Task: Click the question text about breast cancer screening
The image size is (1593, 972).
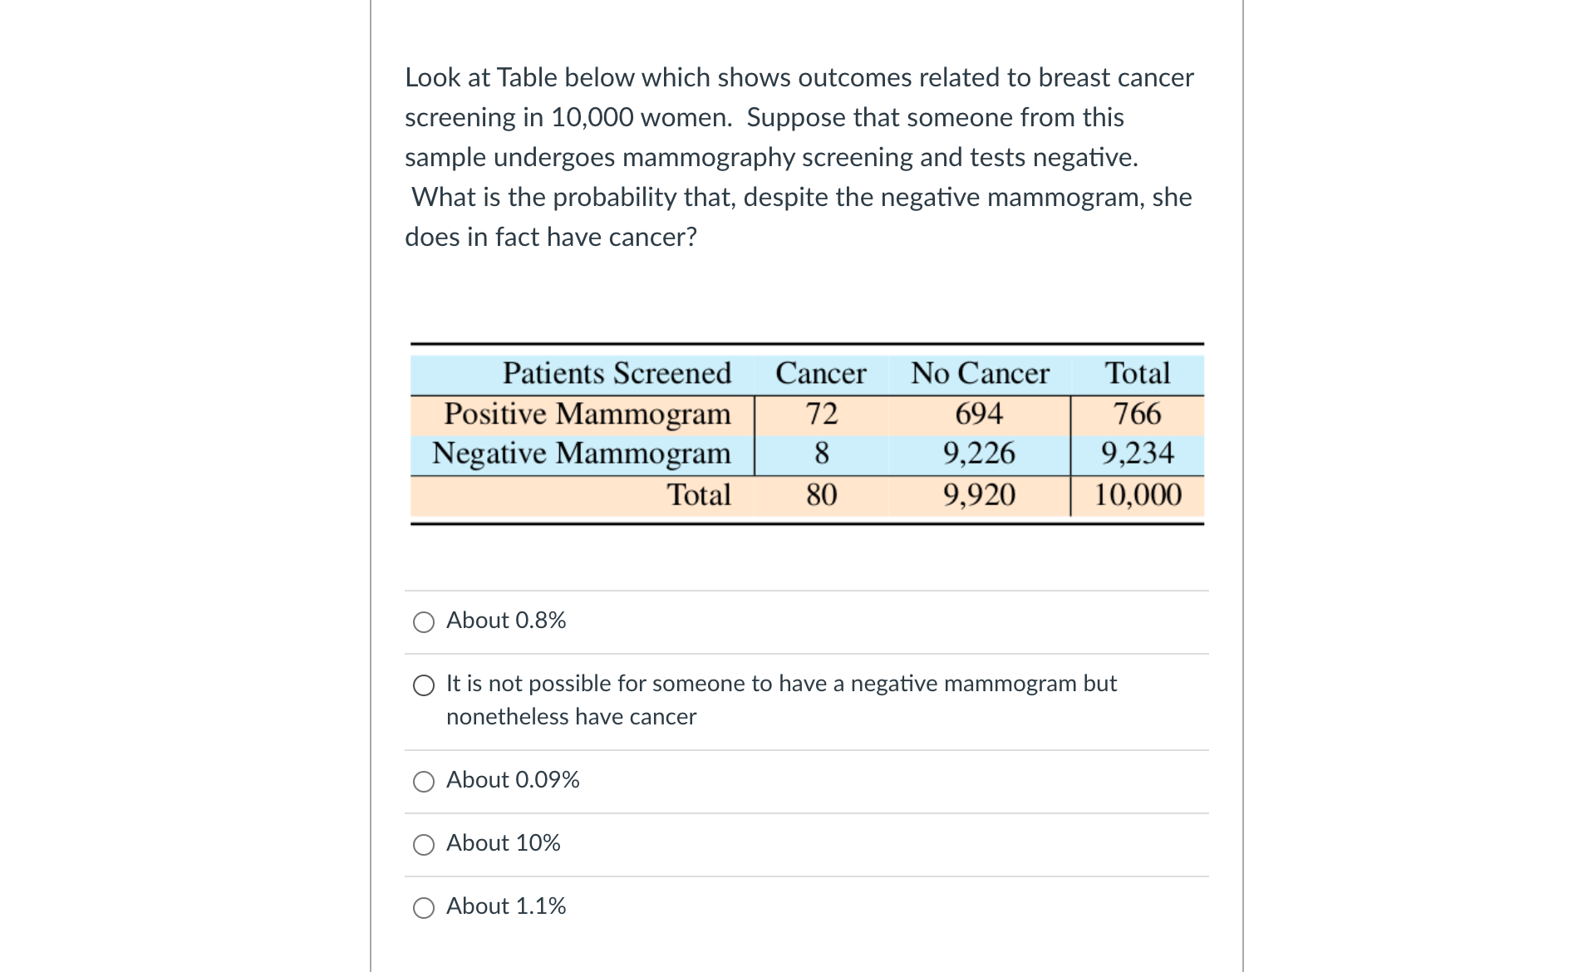Action: [x=799, y=157]
